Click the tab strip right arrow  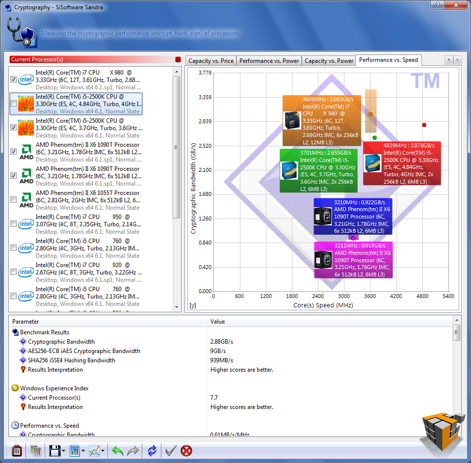pyautogui.click(x=457, y=60)
